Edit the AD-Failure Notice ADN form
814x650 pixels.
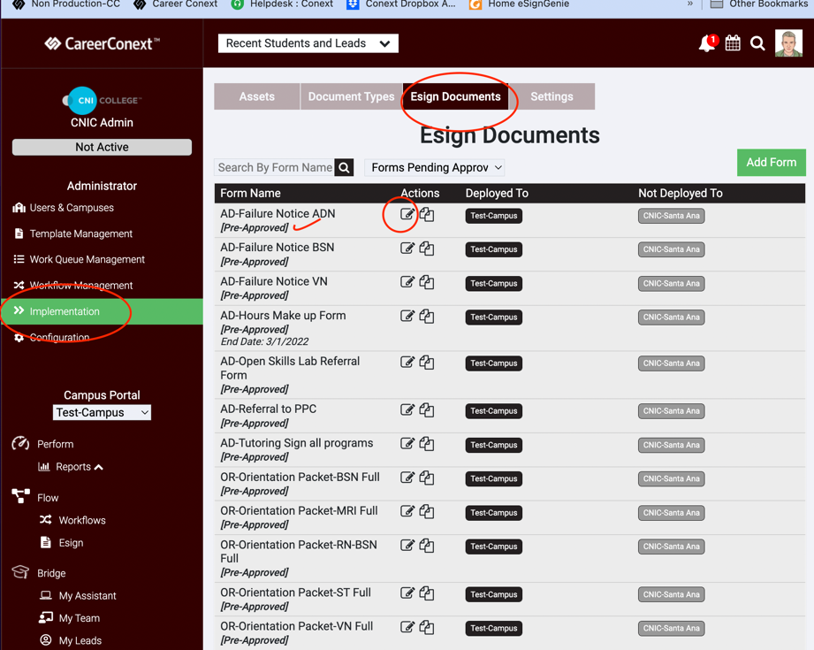407,214
